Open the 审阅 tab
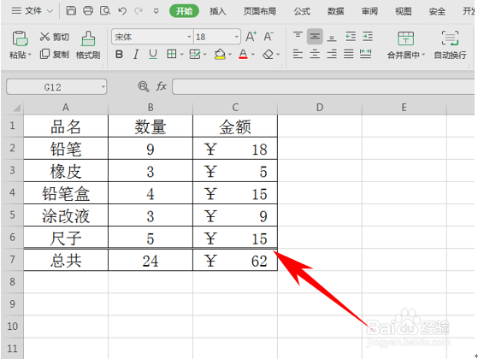Screen dimensions: 478x359 click(x=369, y=11)
